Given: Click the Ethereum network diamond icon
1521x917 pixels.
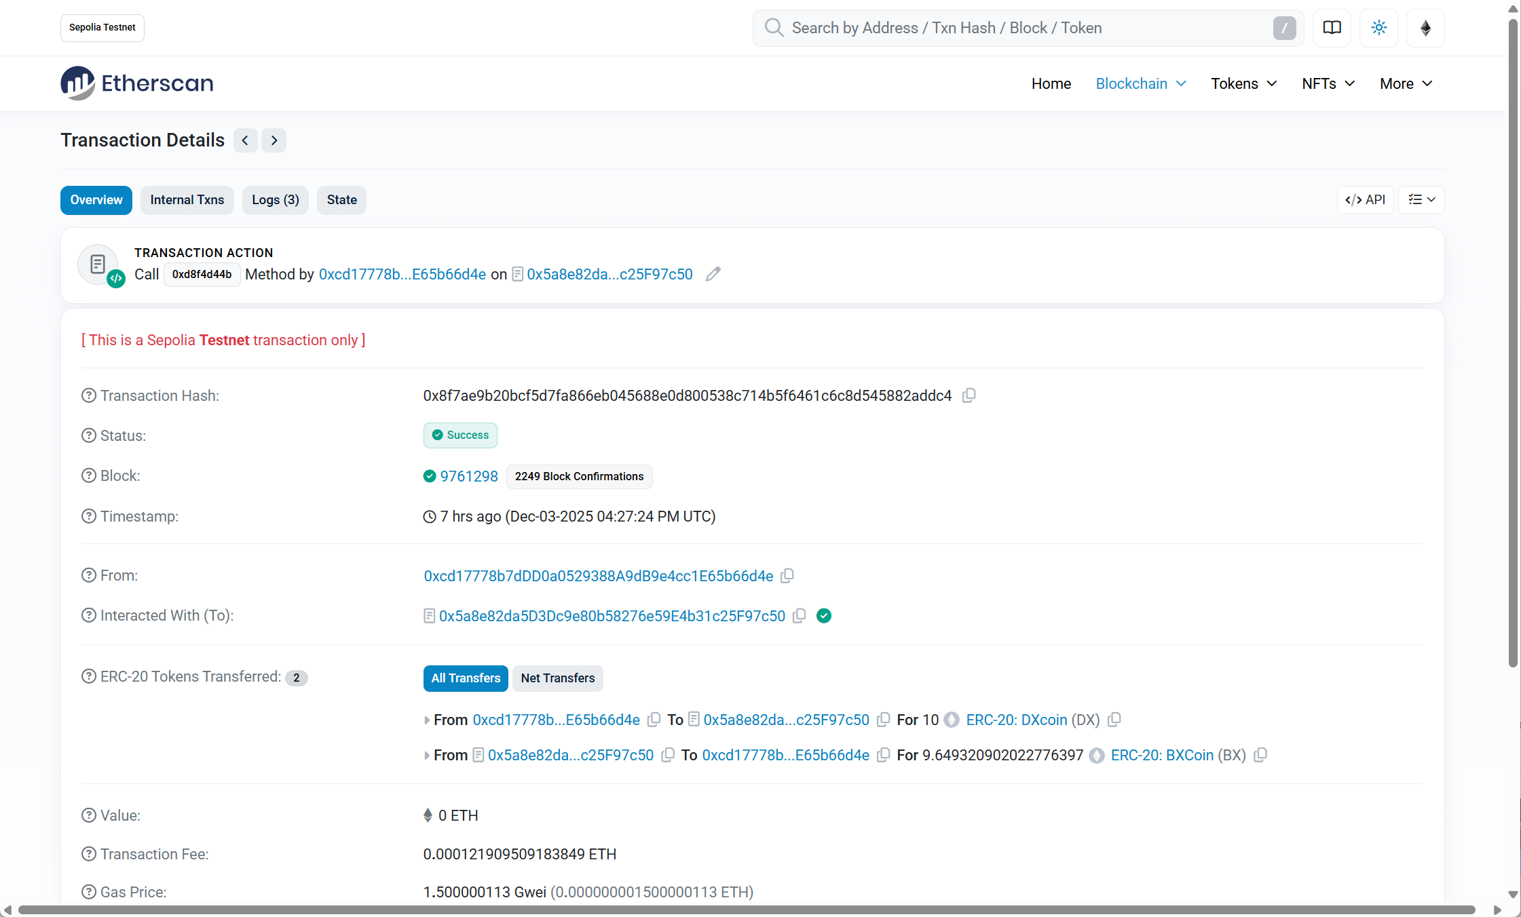Looking at the screenshot, I should coord(1425,28).
